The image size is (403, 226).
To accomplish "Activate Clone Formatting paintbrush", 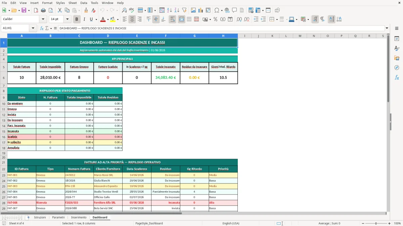I will pos(86,10).
